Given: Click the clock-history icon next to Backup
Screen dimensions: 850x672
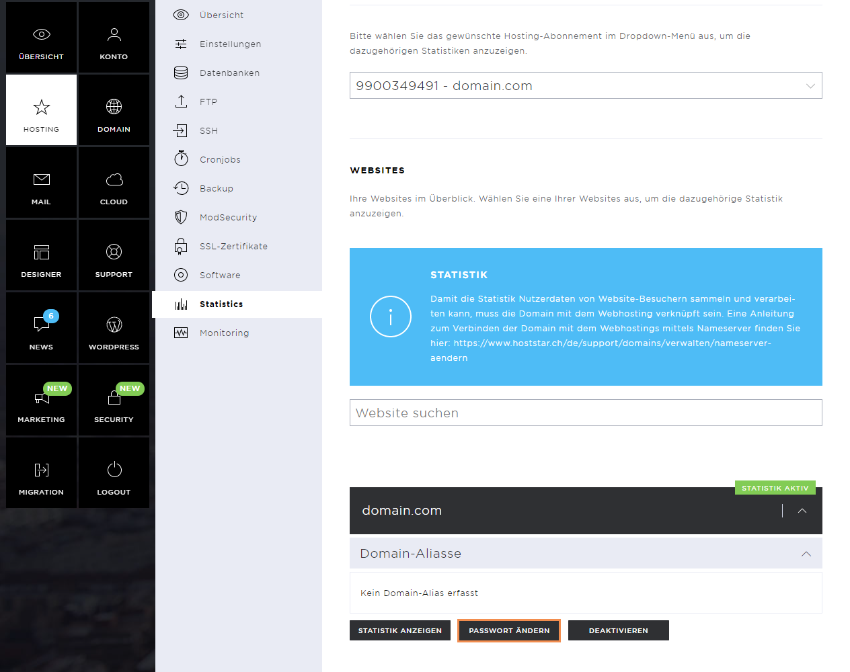Looking at the screenshot, I should coord(181,188).
